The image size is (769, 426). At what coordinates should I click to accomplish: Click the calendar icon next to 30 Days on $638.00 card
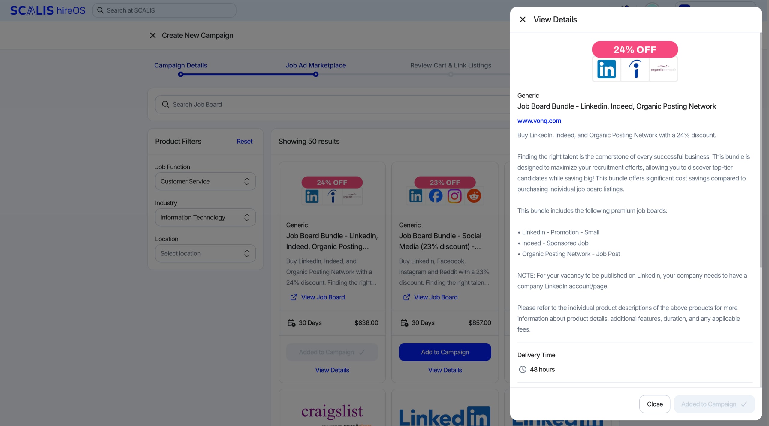click(291, 323)
